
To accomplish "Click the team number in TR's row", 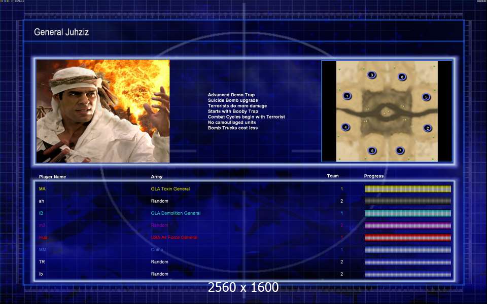I will point(341,262).
